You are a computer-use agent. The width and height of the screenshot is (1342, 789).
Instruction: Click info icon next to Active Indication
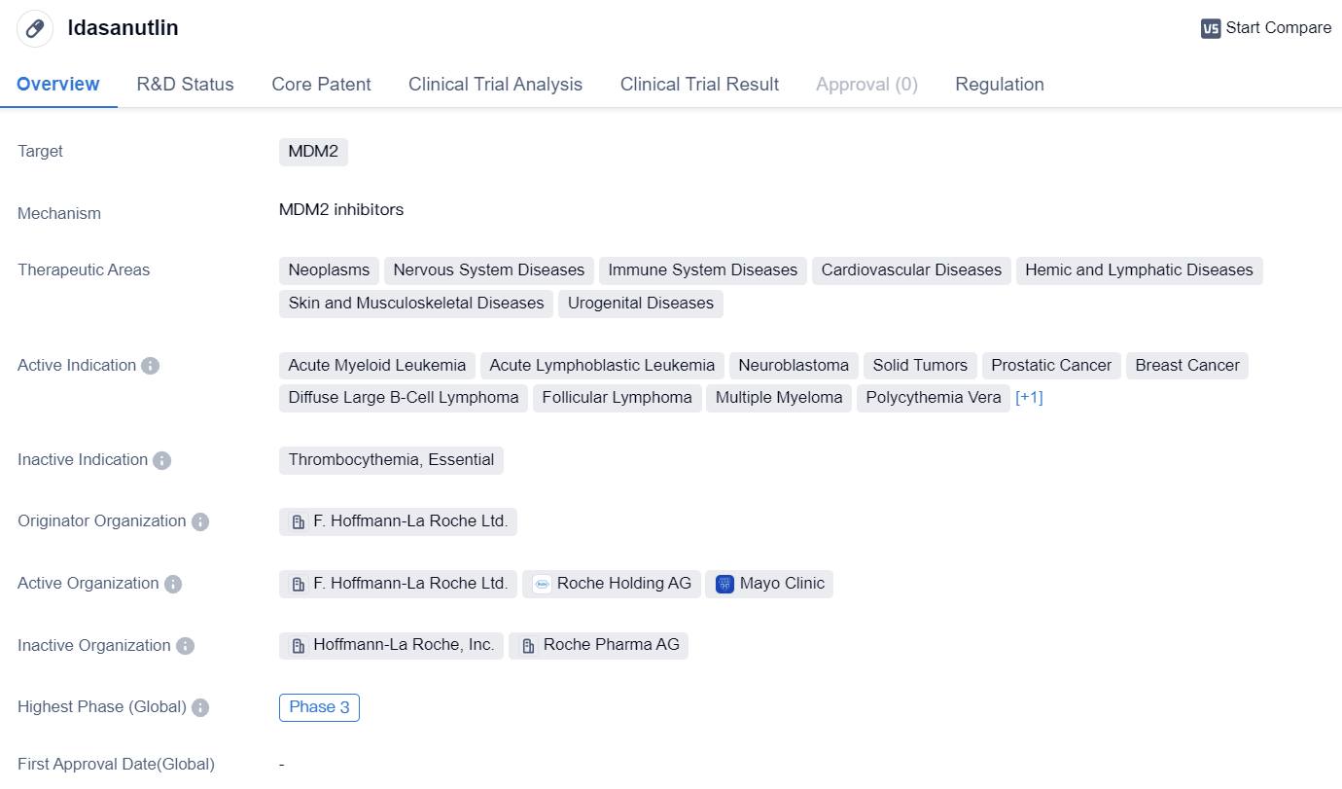coord(150,366)
